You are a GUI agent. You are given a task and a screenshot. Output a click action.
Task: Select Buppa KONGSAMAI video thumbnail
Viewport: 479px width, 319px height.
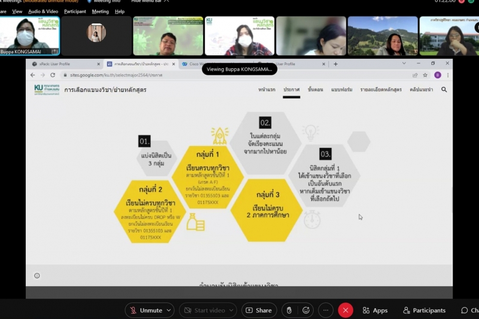click(x=29, y=36)
